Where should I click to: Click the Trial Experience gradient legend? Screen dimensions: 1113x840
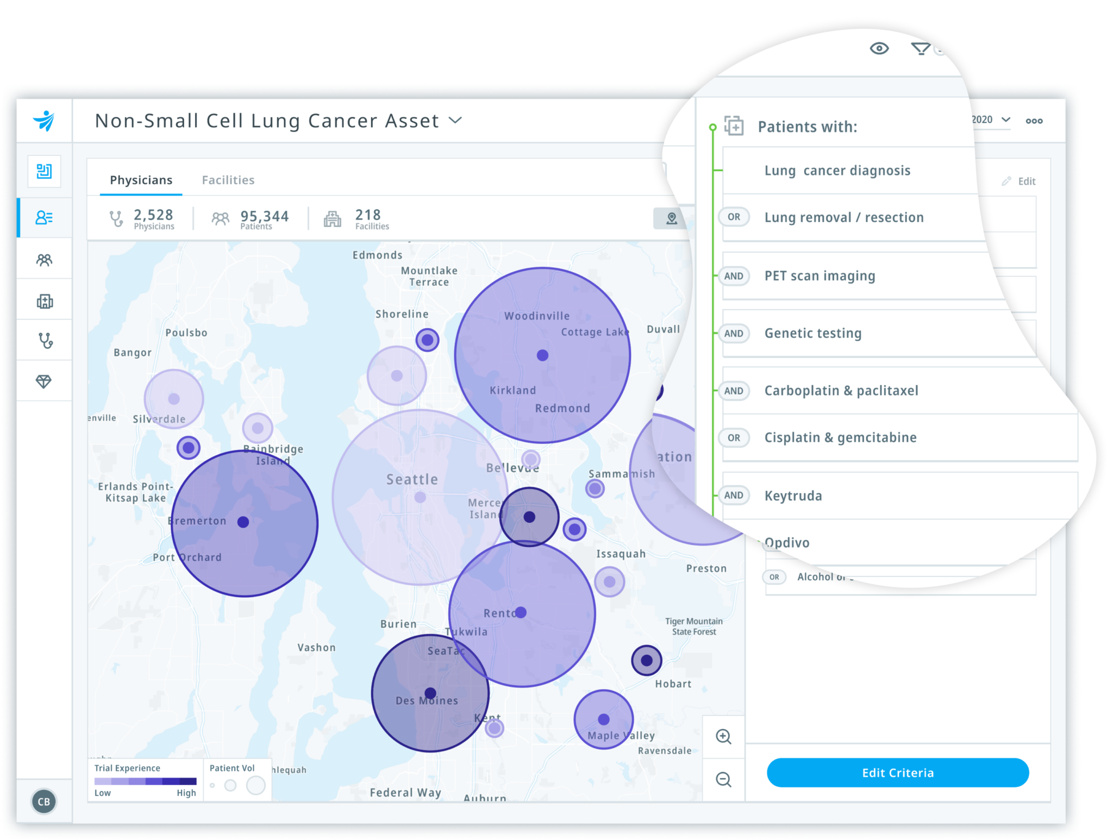point(146,782)
